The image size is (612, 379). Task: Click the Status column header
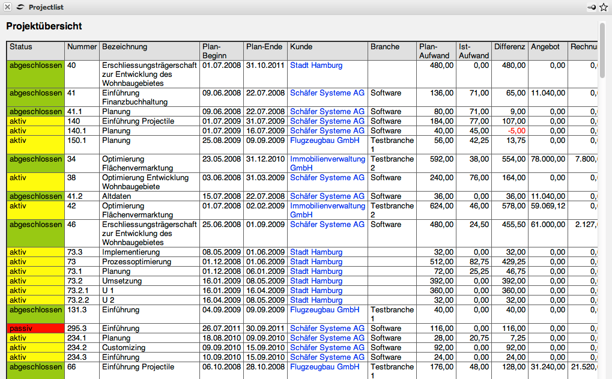pos(21,47)
